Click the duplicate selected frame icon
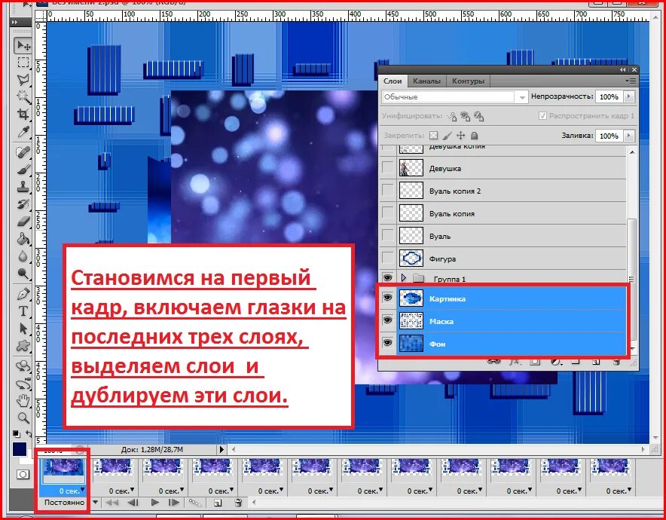This screenshot has width=666, height=520. [218, 503]
